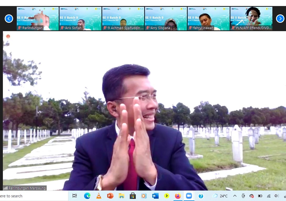
Task: Open Zoom from the taskbar
Action: click(x=189, y=196)
